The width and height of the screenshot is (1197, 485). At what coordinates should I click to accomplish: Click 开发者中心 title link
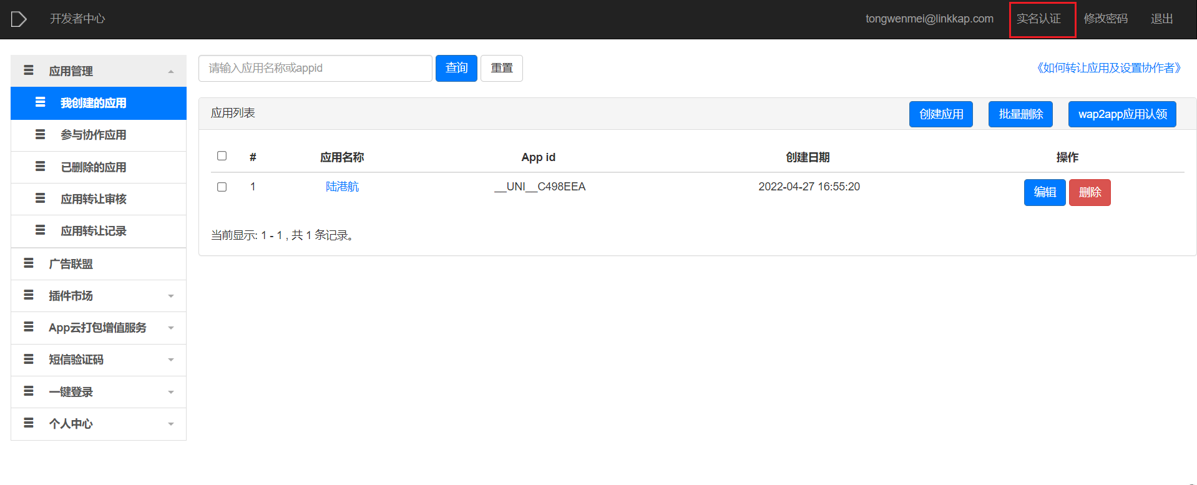(77, 19)
